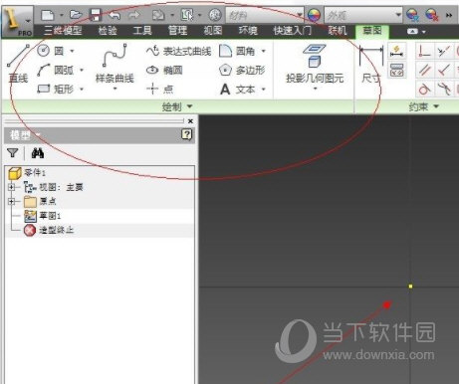Viewport: 459px width, 384px height.
Task: Click the color wheel appearance icon
Action: tap(314, 15)
